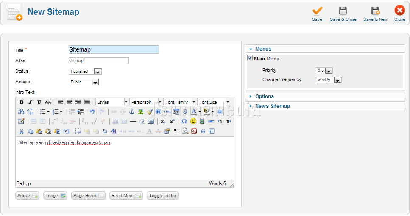
Task: Apply strikethrough formatting
Action: pyautogui.click(x=48, y=102)
